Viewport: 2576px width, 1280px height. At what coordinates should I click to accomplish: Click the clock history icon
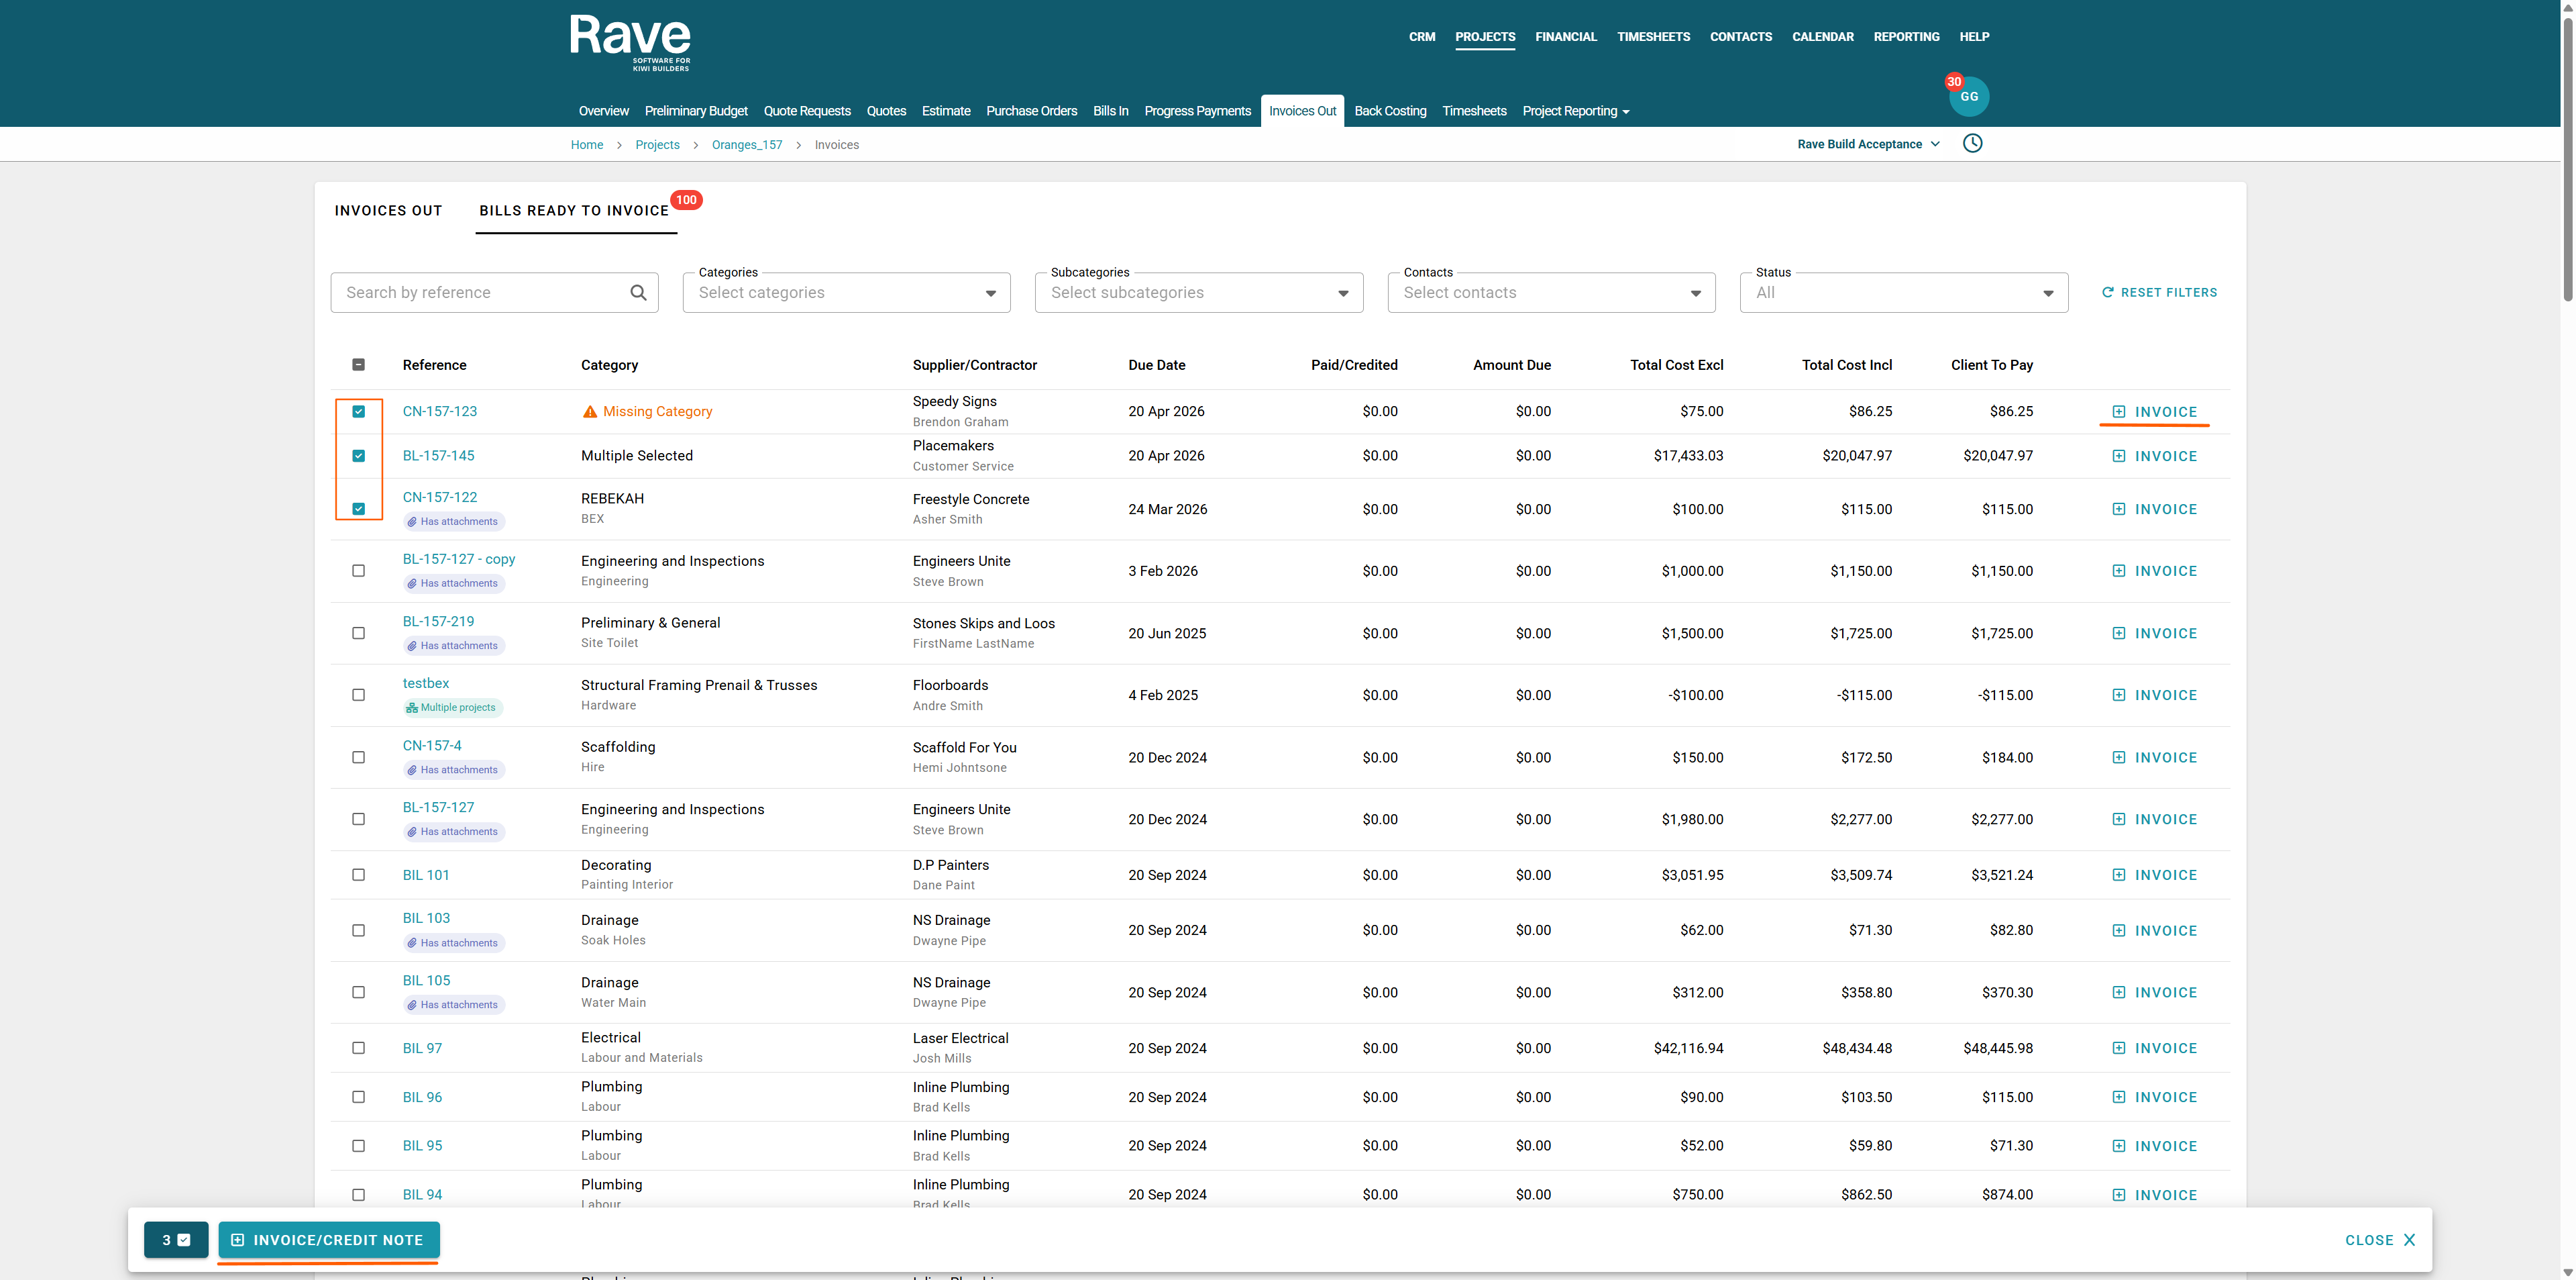pos(1972,143)
